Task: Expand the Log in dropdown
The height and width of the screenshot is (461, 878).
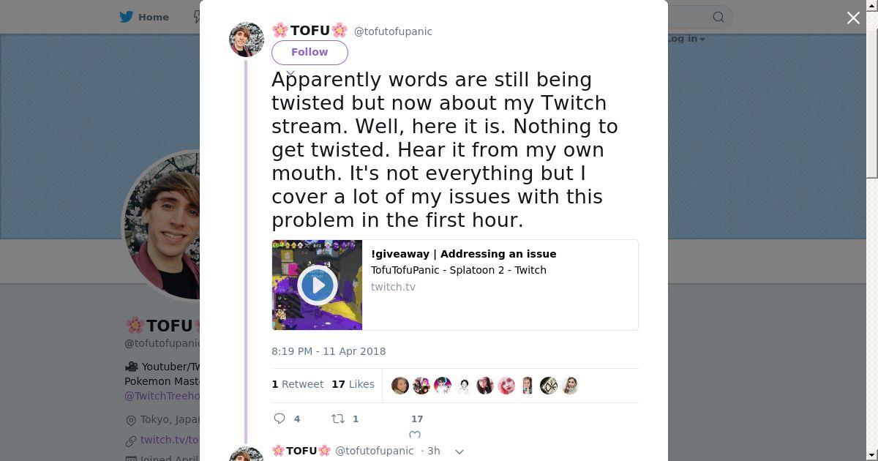Action: pos(686,39)
